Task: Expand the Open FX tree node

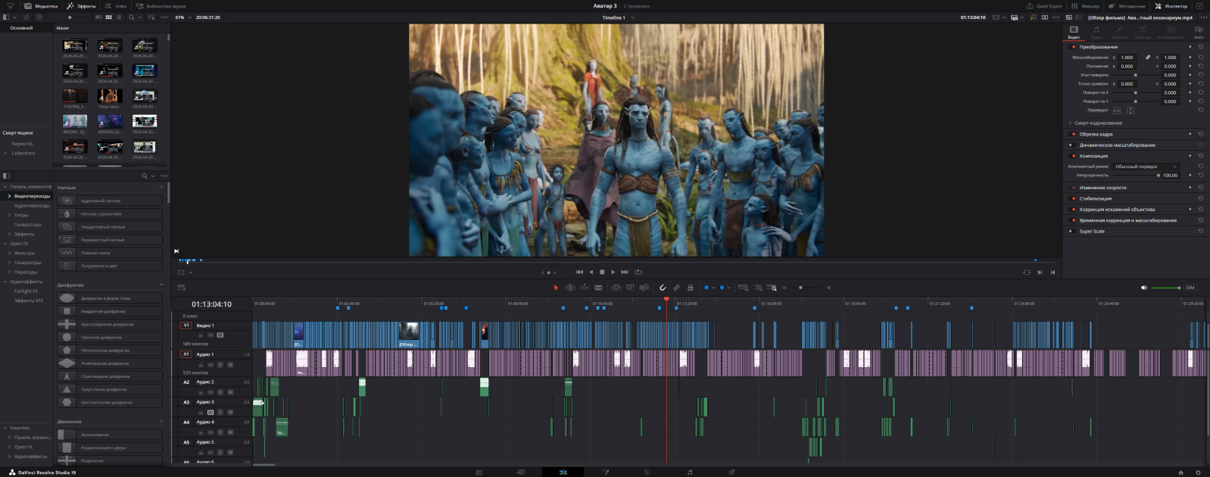Action: (x=5, y=244)
